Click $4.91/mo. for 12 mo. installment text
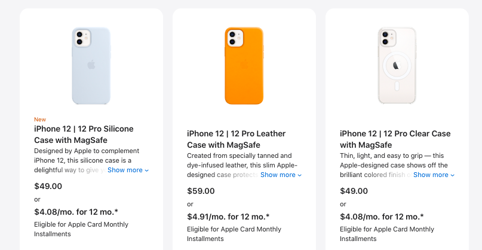This screenshot has width=482, height=250. pos(228,217)
